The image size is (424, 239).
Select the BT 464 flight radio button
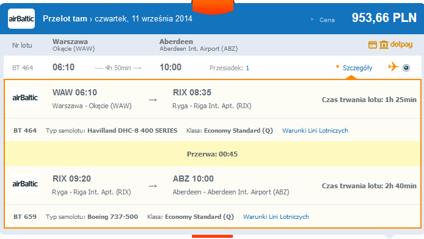(x=406, y=68)
